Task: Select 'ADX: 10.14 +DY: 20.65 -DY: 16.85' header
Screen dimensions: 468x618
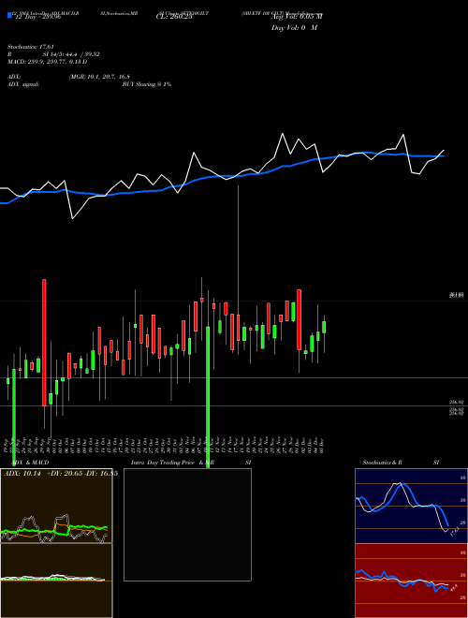Action: coord(61,474)
